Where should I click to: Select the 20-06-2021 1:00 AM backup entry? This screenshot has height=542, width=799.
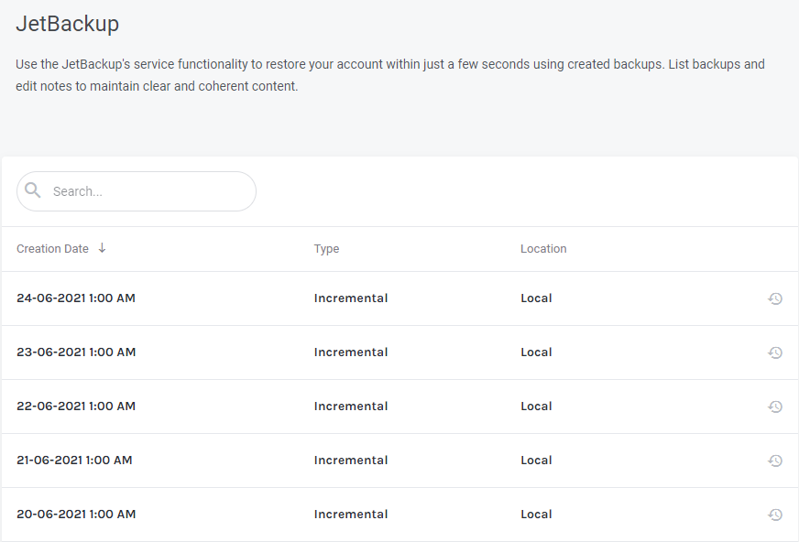(x=76, y=515)
